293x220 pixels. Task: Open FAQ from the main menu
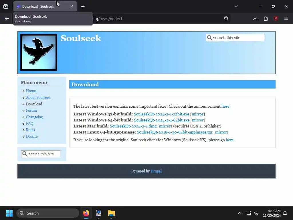tap(29, 123)
